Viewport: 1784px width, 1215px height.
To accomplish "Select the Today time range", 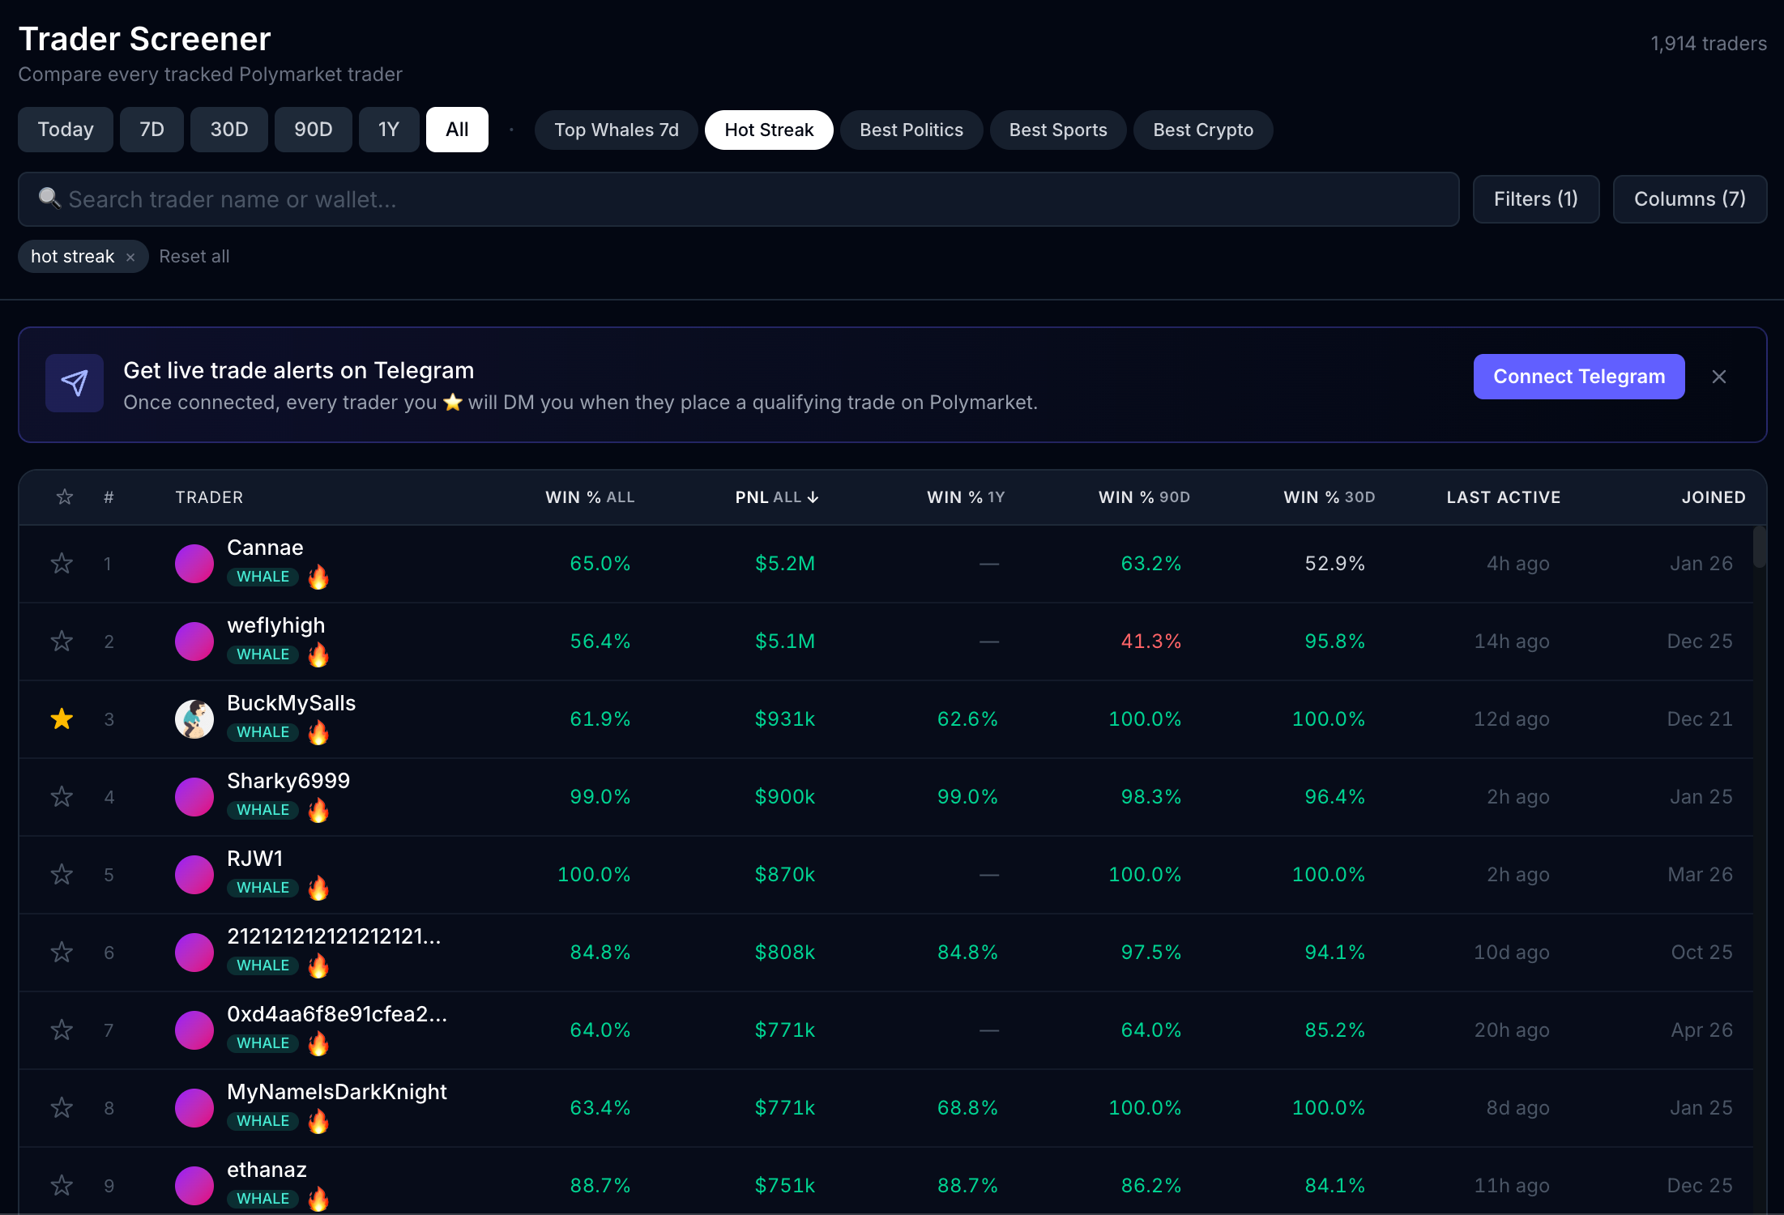I will click(66, 130).
